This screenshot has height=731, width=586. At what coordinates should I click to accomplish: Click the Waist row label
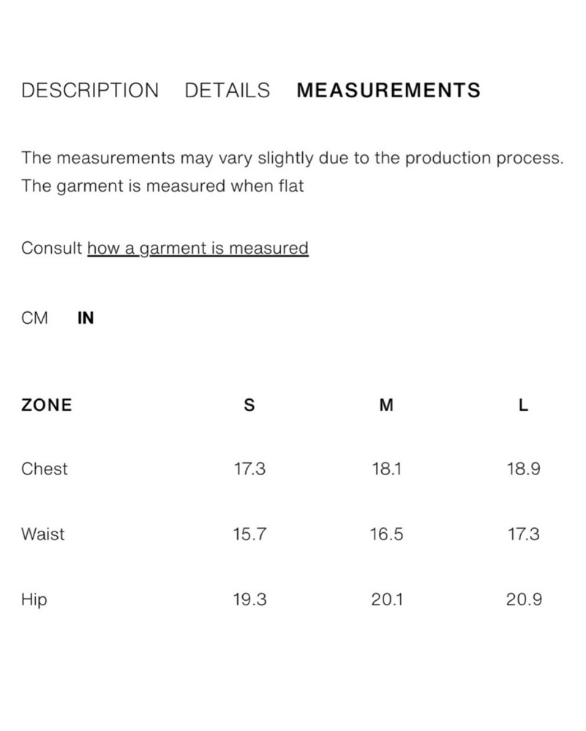click(x=43, y=534)
